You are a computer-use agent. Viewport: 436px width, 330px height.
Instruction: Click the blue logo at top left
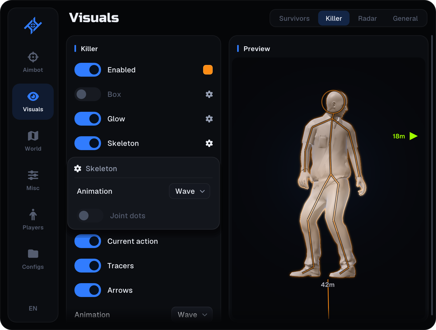[33, 26]
